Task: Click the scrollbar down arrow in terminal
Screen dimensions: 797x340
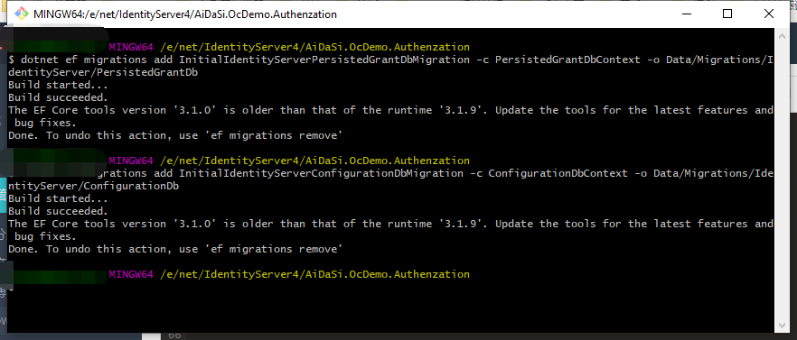Action: (783, 326)
